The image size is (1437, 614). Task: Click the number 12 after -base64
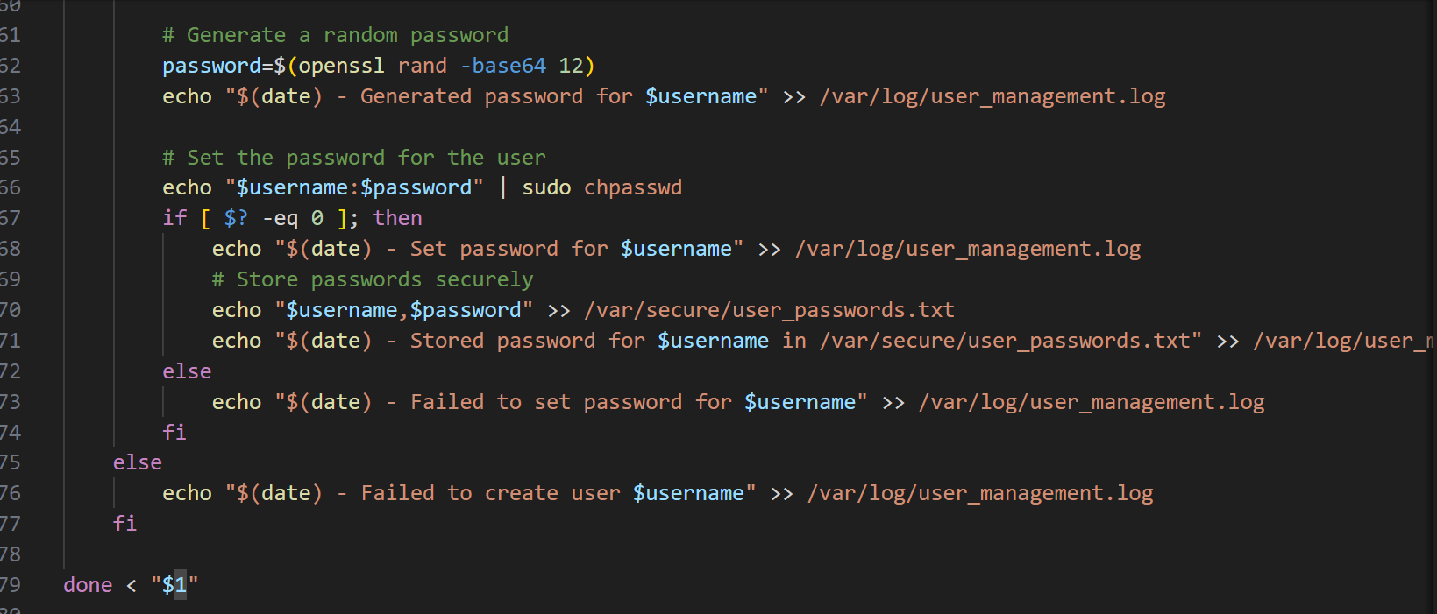point(571,66)
